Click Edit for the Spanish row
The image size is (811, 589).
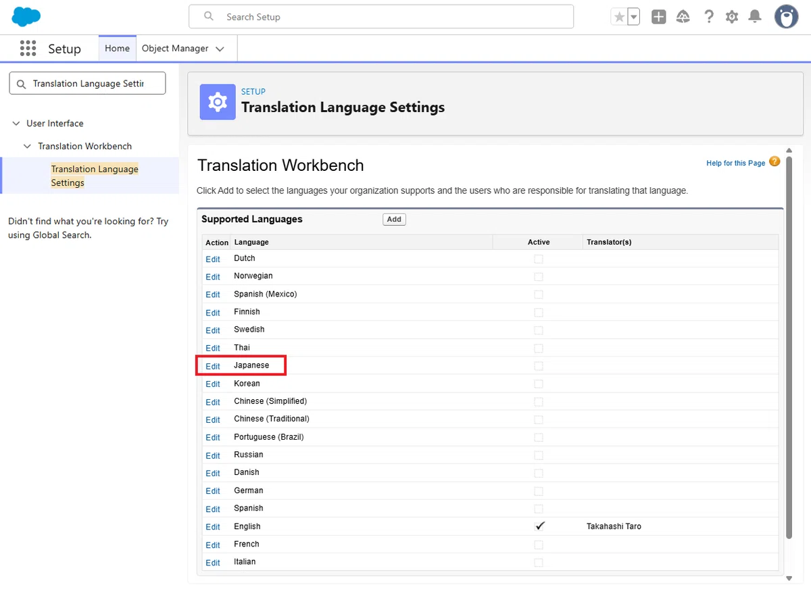213,509
